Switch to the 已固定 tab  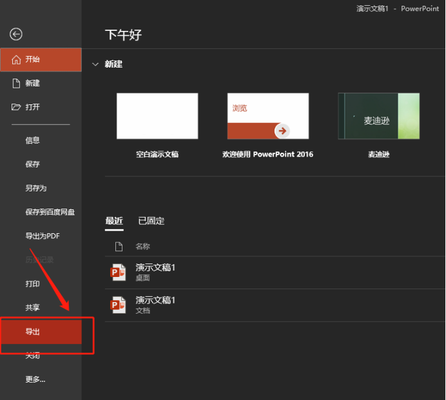coord(151,221)
